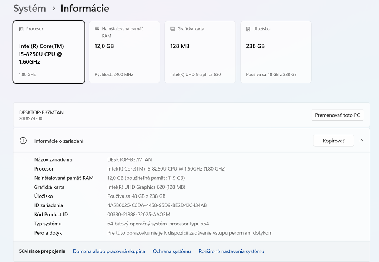Select the Procesor card

click(49, 52)
